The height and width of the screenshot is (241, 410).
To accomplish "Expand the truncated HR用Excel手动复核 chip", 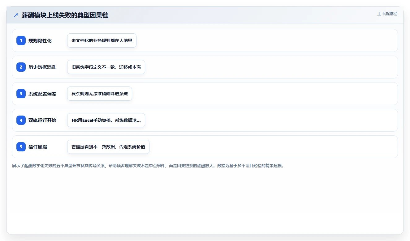I will pos(106,120).
